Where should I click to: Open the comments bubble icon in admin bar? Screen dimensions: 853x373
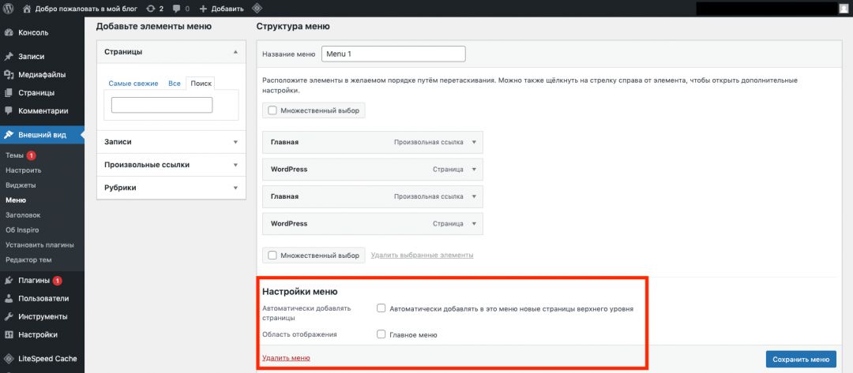[177, 9]
